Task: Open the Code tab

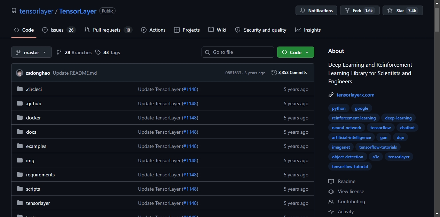Action: [24, 30]
